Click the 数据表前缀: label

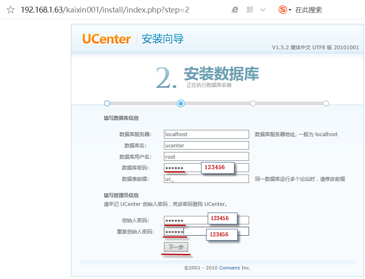(135, 179)
